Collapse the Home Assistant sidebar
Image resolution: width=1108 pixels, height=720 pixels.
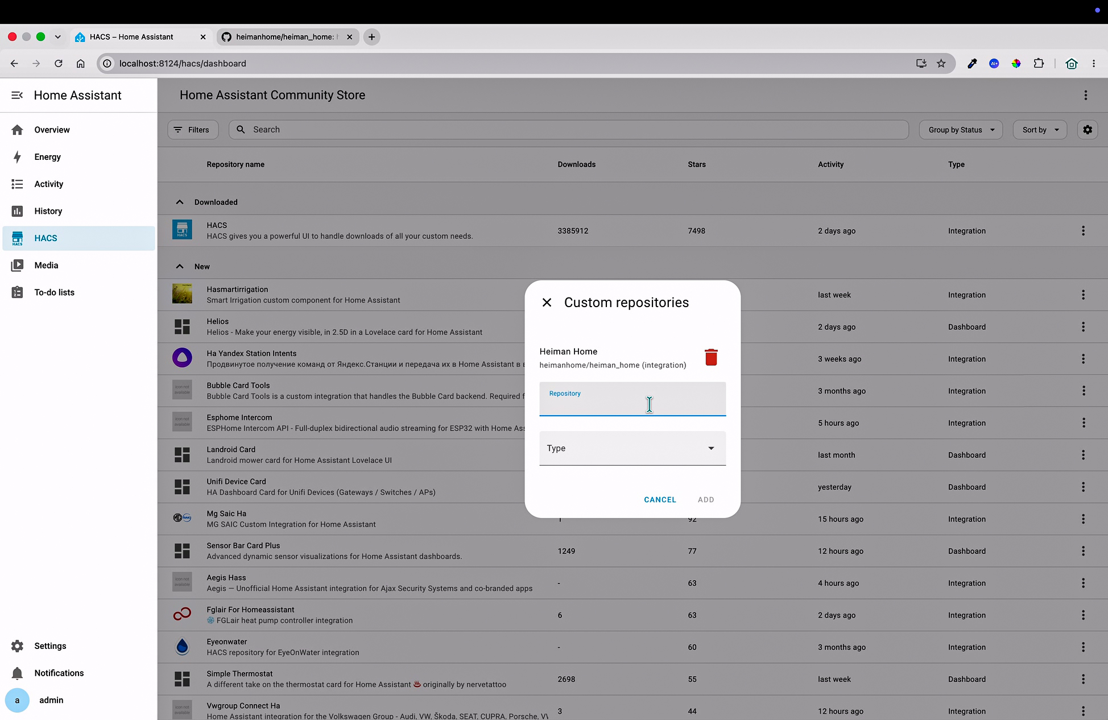[17, 95]
